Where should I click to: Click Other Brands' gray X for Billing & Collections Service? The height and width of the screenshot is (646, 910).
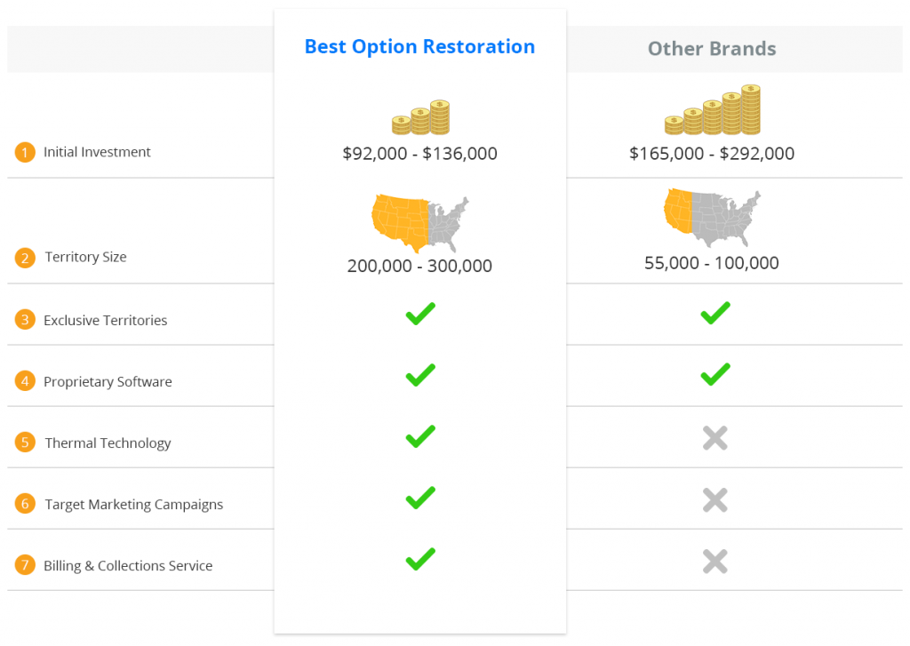(715, 562)
